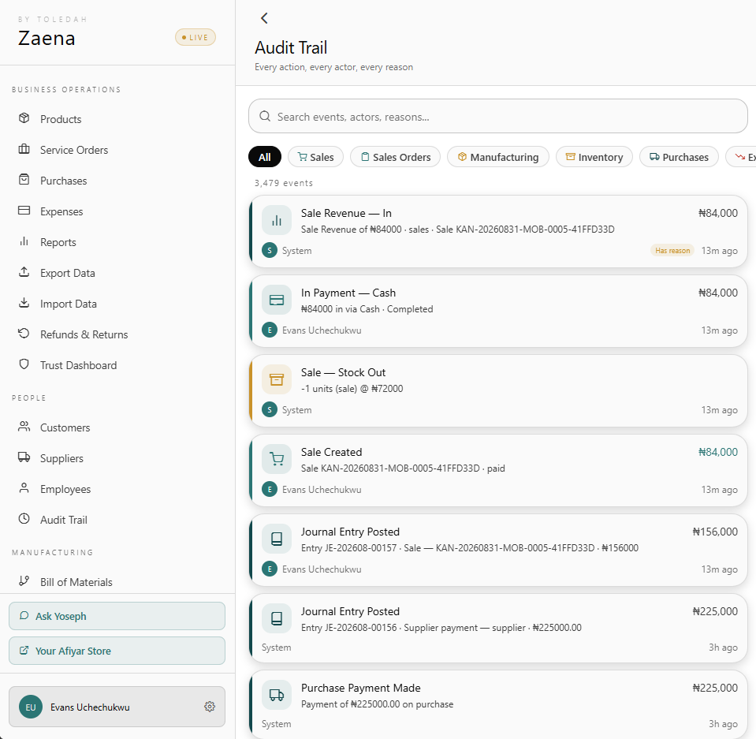This screenshot has width=756, height=739.
Task: Open Your Afiyar Store link
Action: coord(117,651)
